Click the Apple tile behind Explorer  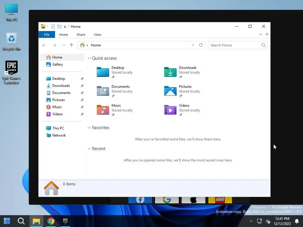tap(194, 200)
